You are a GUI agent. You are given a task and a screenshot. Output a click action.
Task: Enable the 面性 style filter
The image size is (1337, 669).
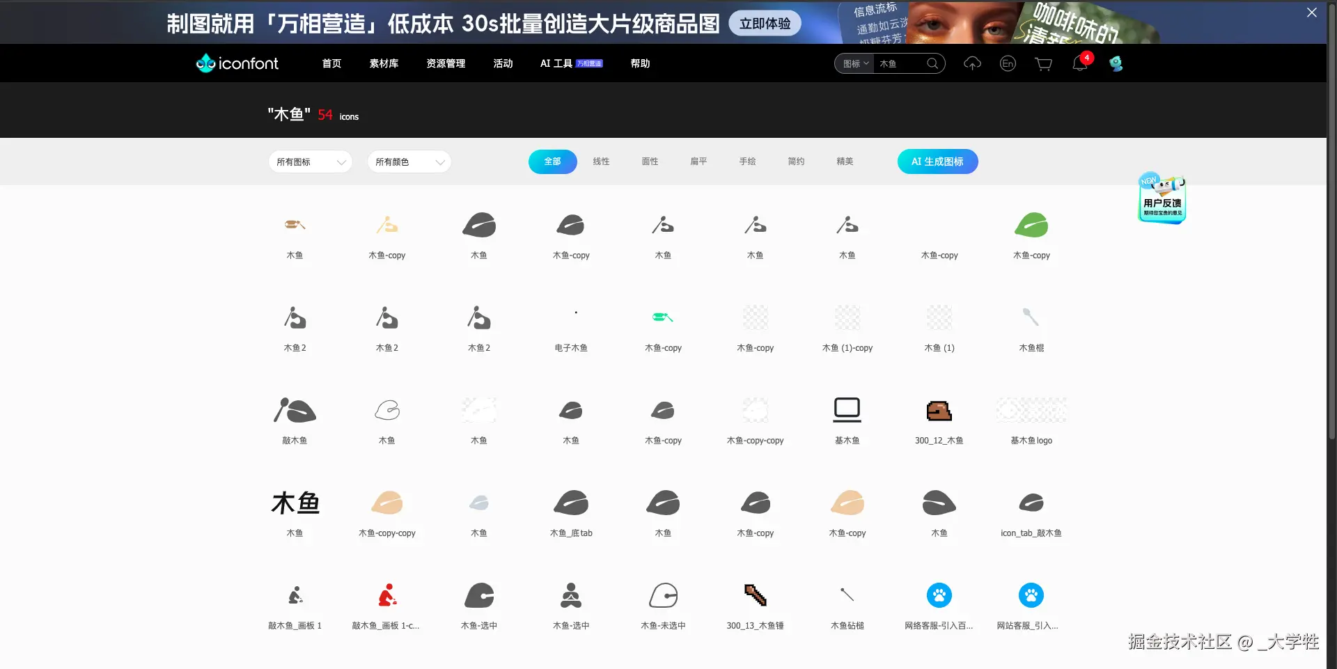[x=650, y=161]
